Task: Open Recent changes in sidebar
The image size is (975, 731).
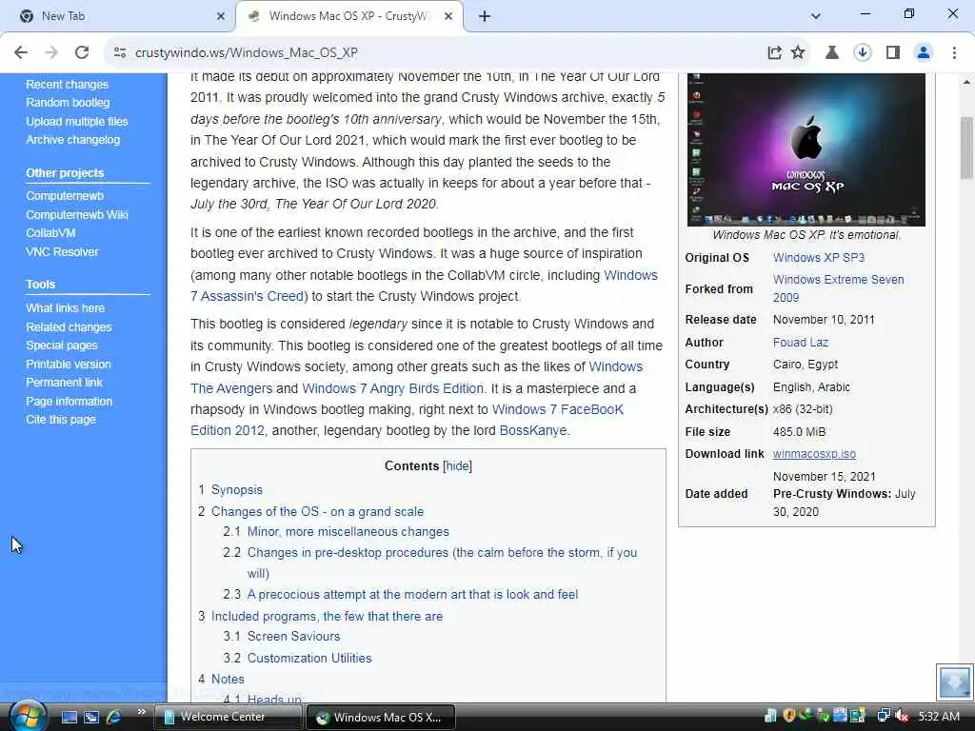Action: (68, 84)
